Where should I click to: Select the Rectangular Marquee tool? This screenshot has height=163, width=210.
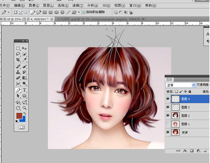click(x=18, y=48)
